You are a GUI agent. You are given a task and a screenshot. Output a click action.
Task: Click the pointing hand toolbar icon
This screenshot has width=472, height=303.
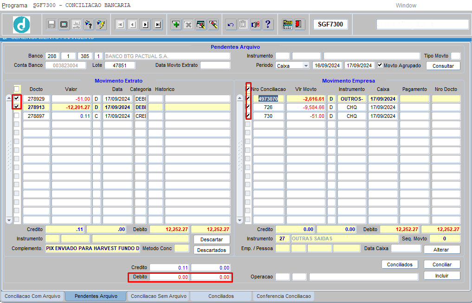[256, 25]
